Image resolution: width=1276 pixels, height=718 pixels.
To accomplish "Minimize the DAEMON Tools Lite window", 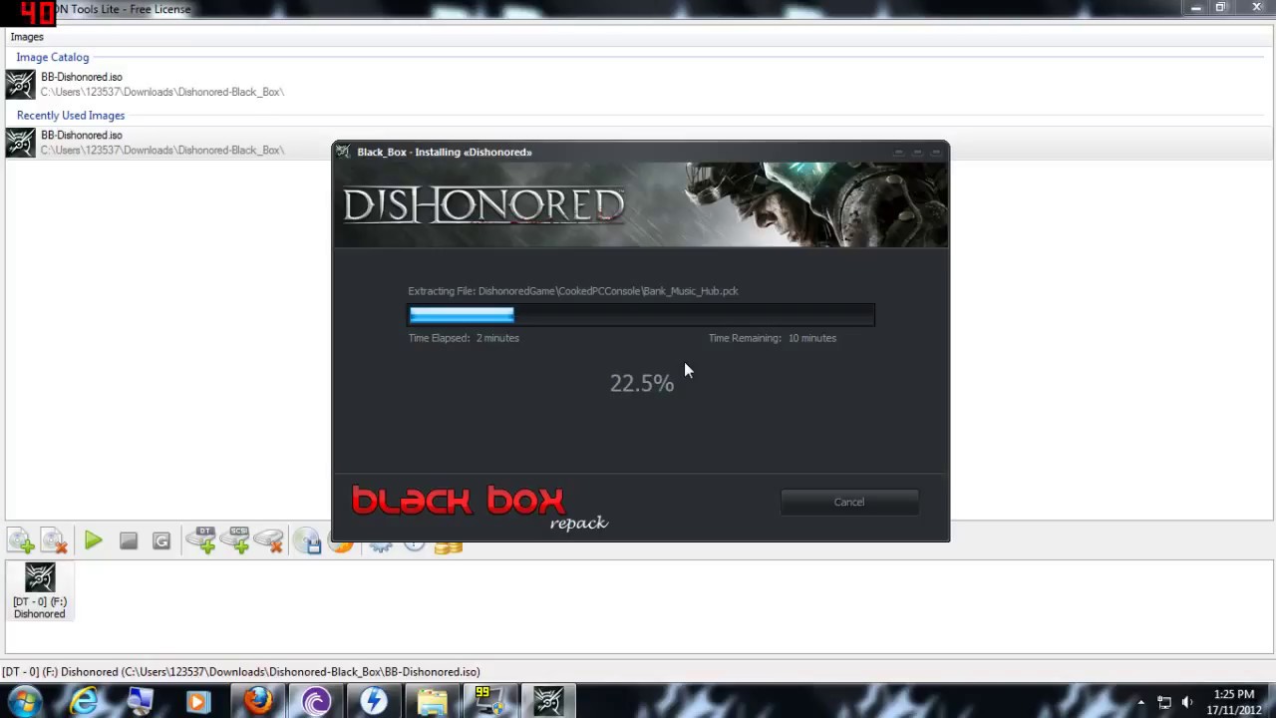I will tap(1195, 8).
